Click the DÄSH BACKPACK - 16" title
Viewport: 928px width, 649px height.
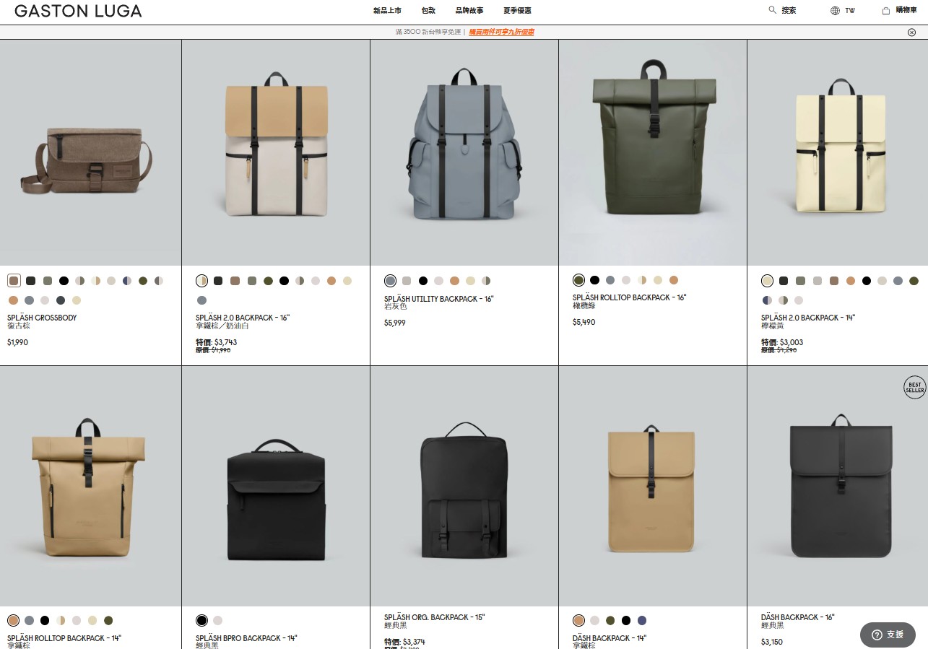point(798,617)
